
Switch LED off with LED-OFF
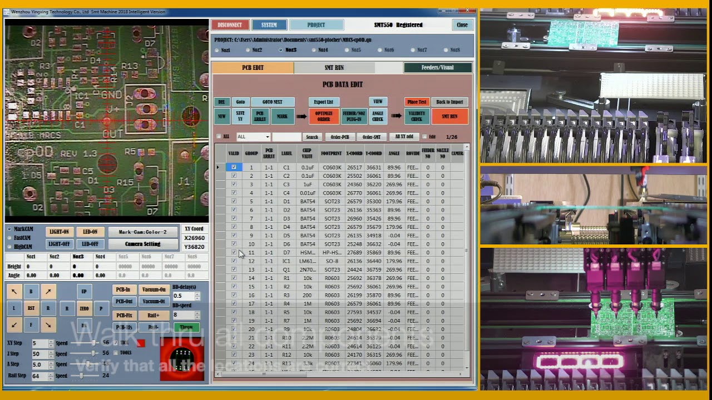90,244
